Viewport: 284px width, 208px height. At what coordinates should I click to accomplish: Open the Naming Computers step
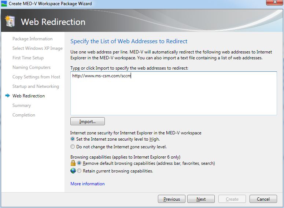[x=32, y=67]
